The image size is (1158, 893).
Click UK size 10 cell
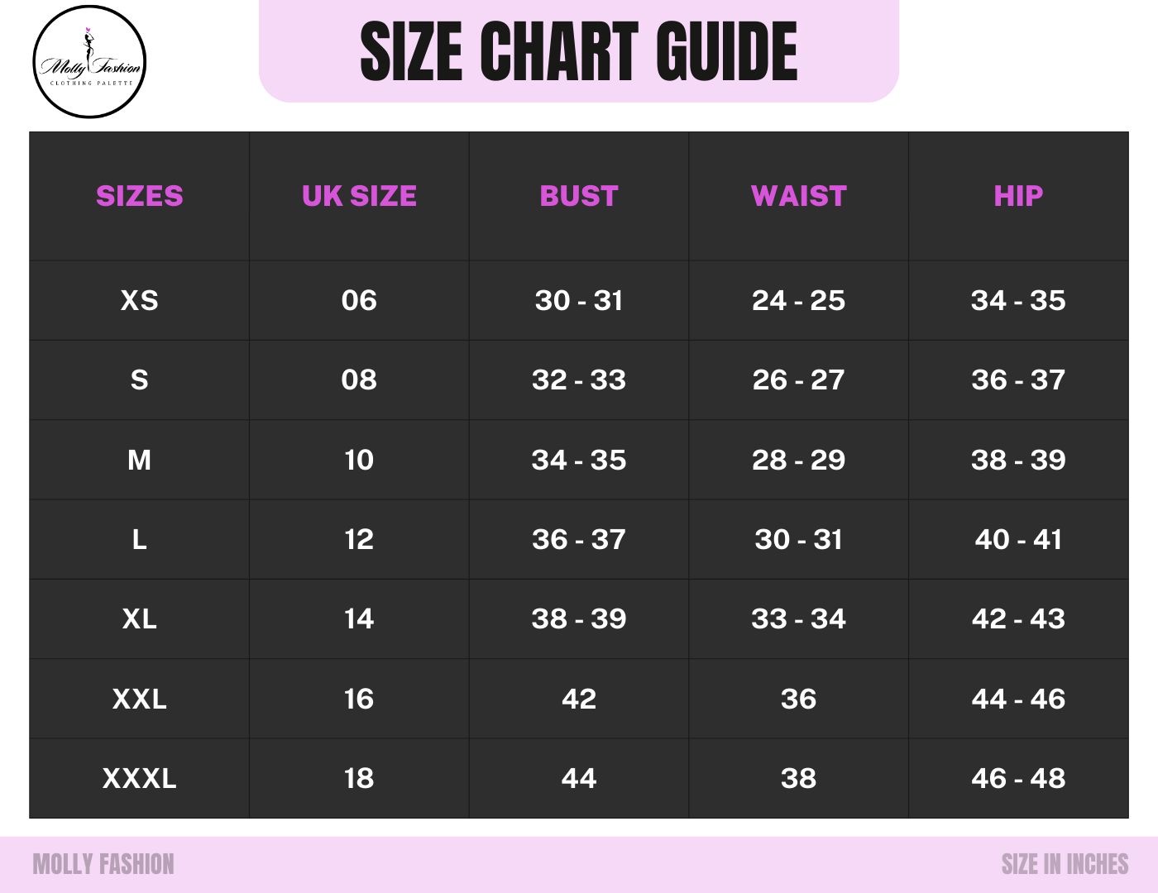[359, 460]
